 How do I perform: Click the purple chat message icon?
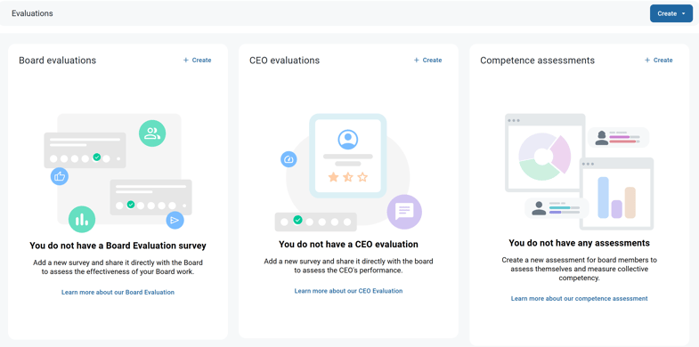404,212
